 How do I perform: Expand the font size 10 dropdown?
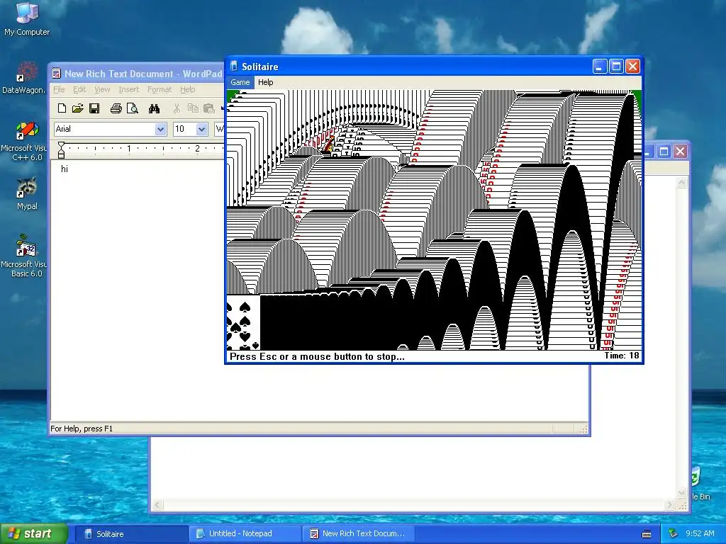201,129
